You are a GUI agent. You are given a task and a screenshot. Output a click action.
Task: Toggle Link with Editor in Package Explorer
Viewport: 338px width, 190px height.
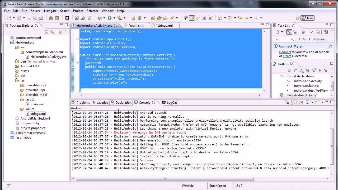52,32
